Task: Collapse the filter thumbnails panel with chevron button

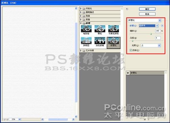Action: tap(127, 9)
